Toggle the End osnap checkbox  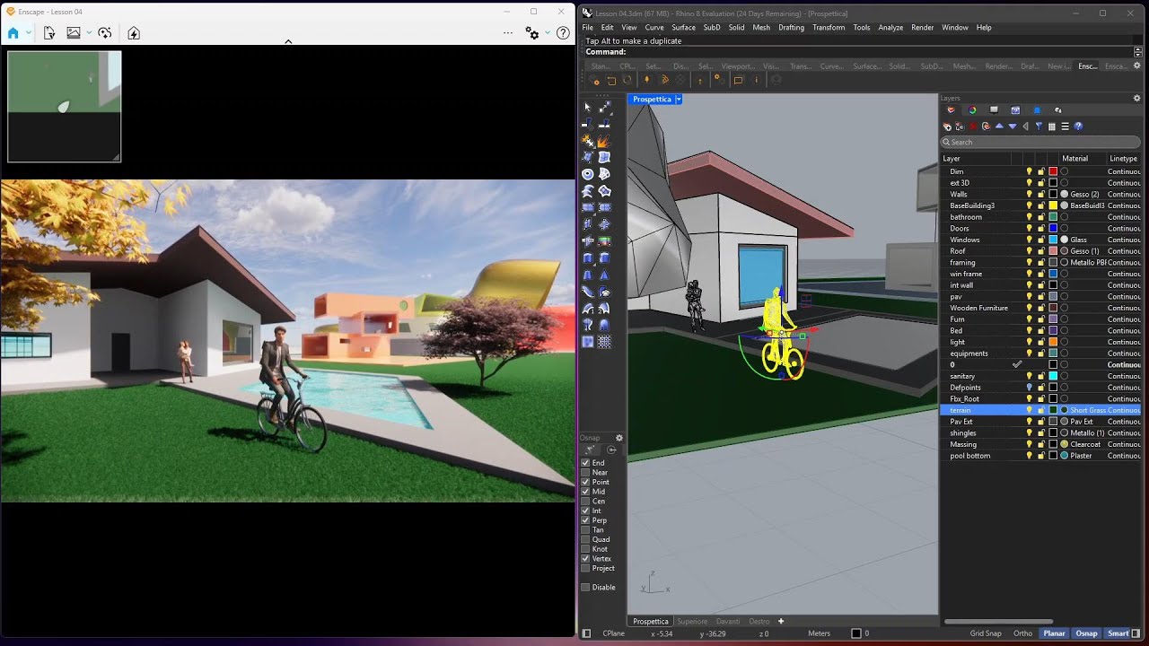(x=586, y=463)
